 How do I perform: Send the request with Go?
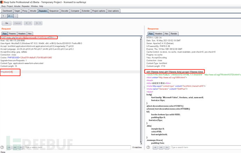pos(7,23)
